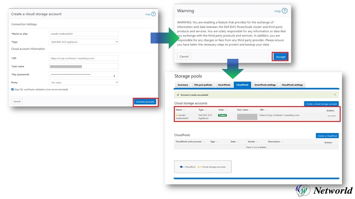Click the https://s3.ap-northeast-1.wasabisys.com table cell
The width and height of the screenshot is (355, 199).
[279, 115]
